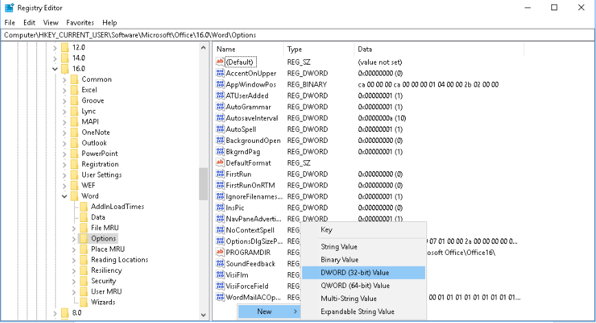Image resolution: width=596 pixels, height=323 pixels.
Task: Choose Multi-String Value menu entry
Action: (363, 298)
